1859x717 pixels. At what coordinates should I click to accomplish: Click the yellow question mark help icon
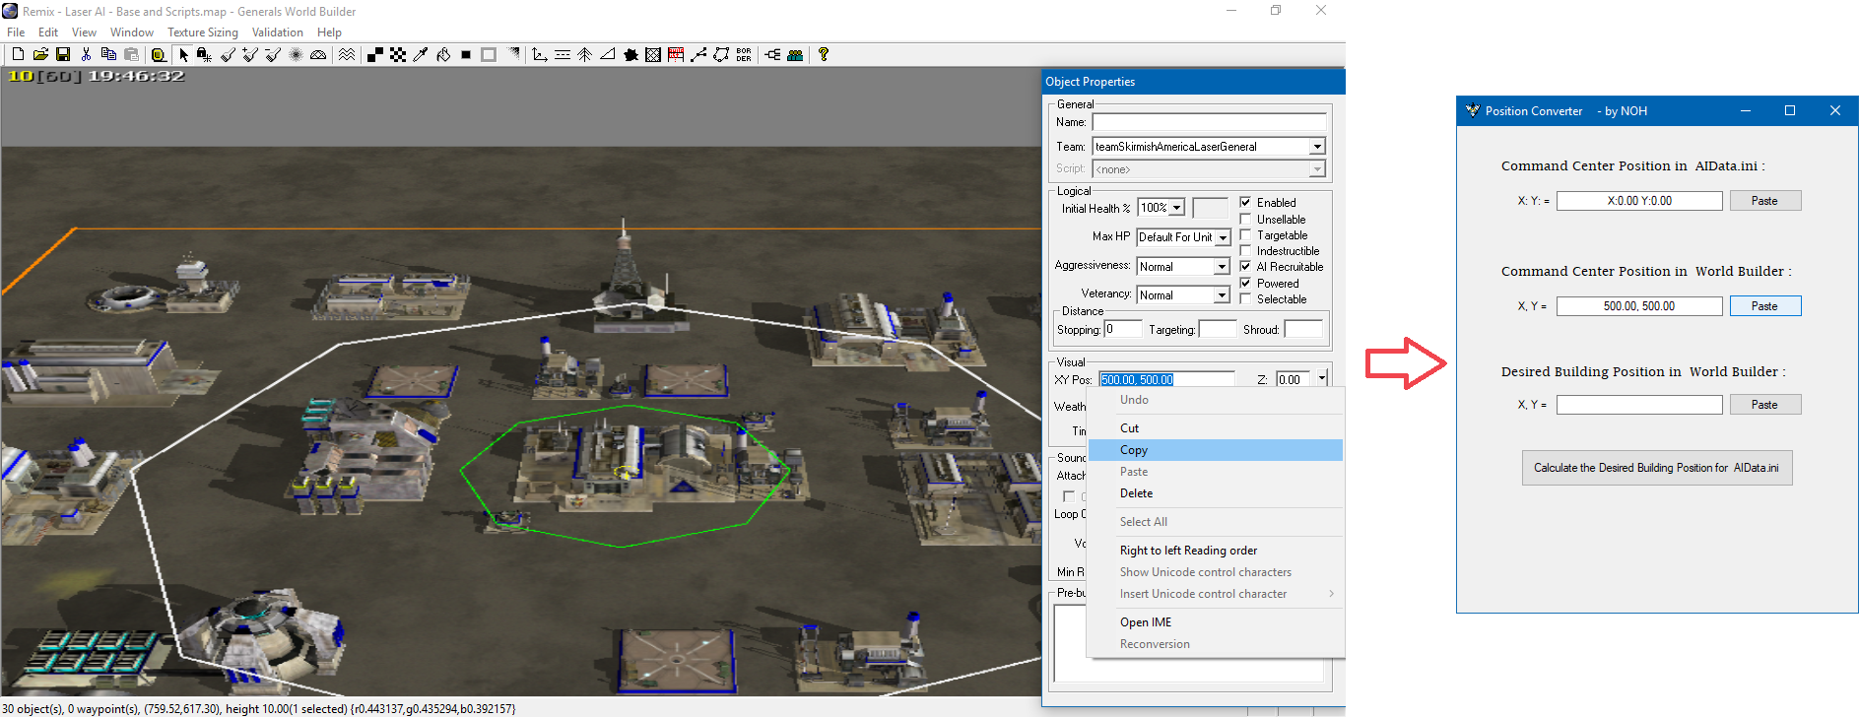pos(824,55)
